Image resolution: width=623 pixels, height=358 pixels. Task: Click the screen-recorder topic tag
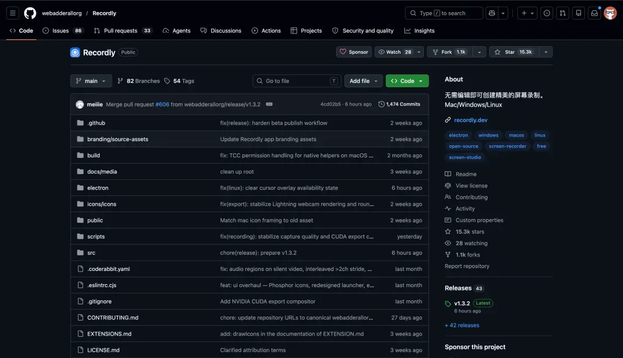pos(508,146)
